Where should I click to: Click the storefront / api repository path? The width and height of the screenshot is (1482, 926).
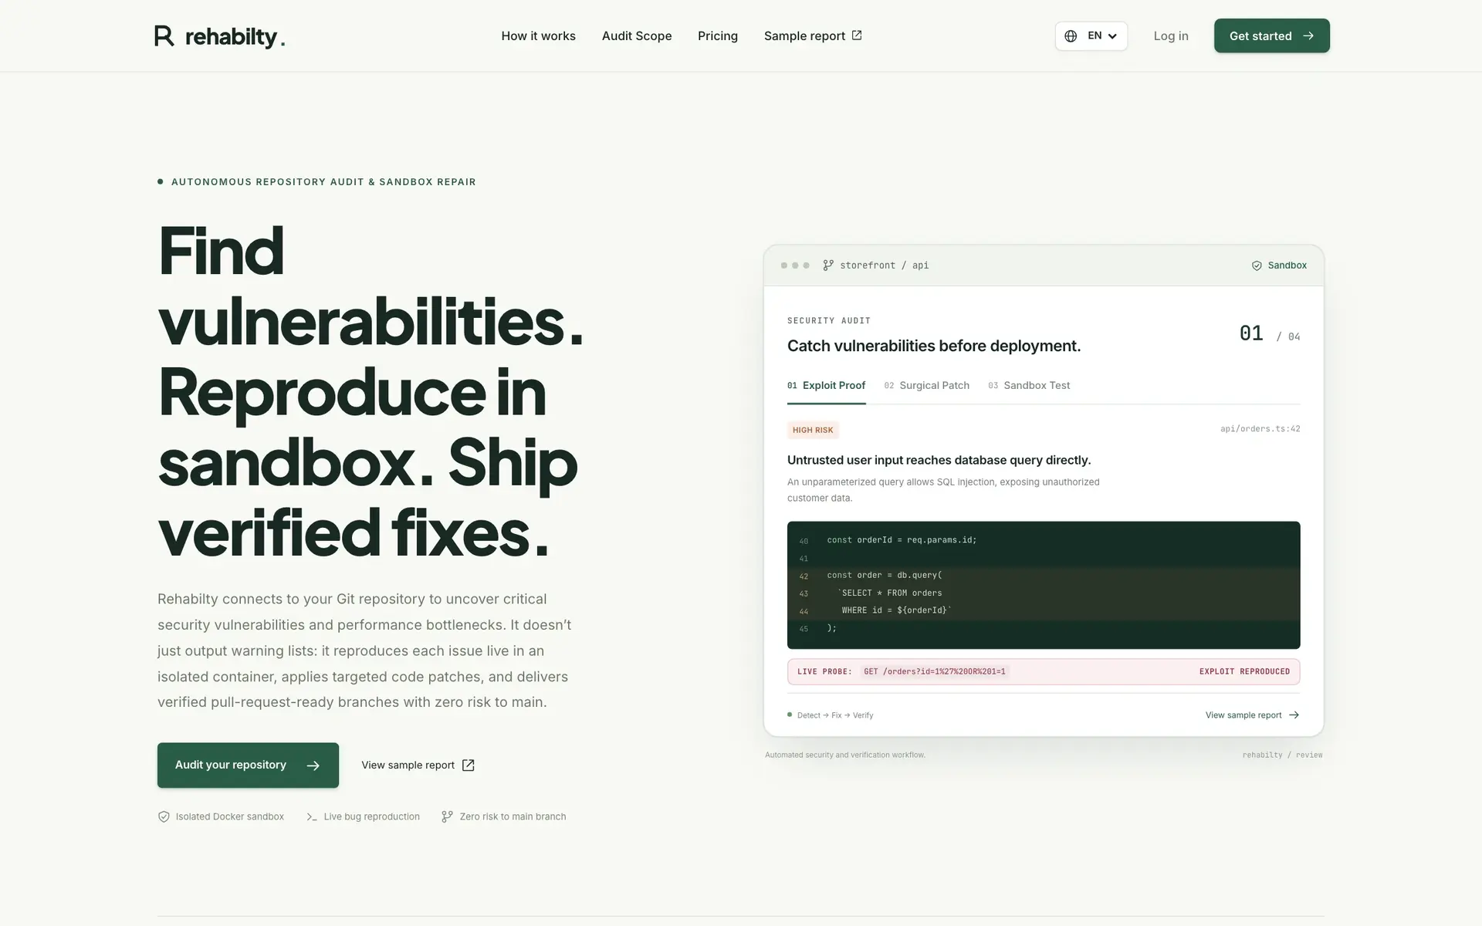pos(884,265)
